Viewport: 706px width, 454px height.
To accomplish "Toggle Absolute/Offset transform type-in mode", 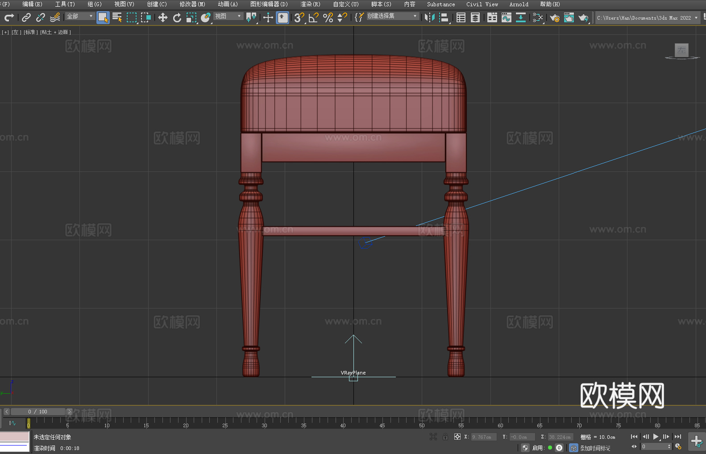I will (x=457, y=437).
